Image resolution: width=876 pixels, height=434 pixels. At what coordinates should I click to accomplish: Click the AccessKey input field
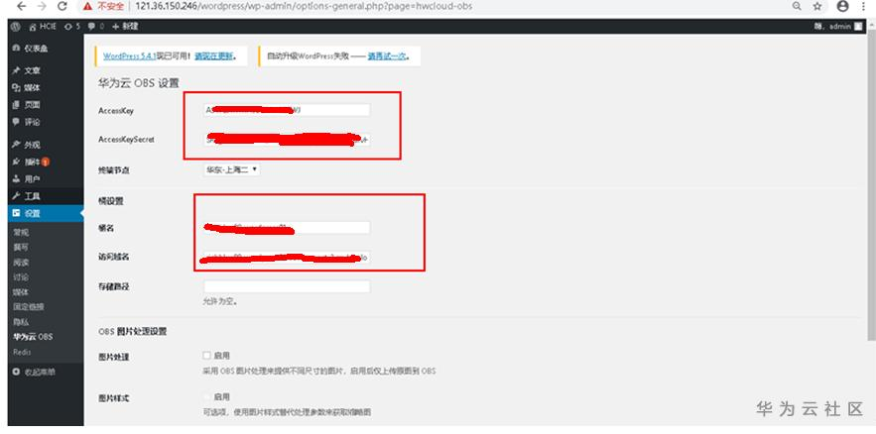pyautogui.click(x=287, y=110)
